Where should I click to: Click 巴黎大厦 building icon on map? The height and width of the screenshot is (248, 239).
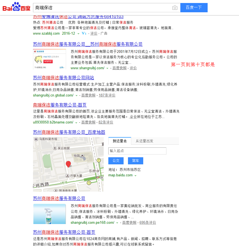tap(67, 176)
